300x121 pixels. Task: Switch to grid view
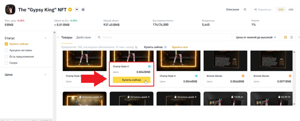[x=285, y=37]
